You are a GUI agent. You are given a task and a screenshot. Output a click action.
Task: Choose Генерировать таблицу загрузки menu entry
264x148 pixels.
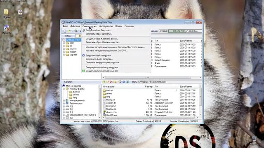pyautogui.click(x=116, y=67)
